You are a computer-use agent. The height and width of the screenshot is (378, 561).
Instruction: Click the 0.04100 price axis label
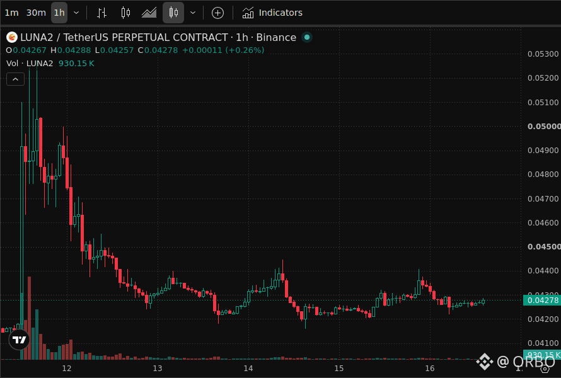pyautogui.click(x=543, y=343)
